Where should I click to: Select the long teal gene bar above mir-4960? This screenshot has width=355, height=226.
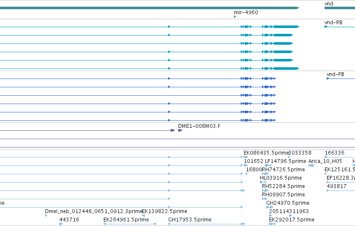149,8
